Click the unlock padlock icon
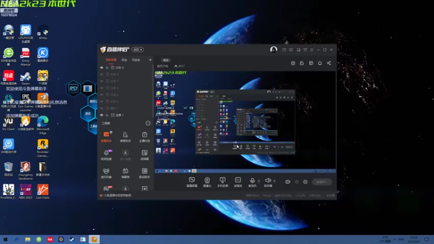This screenshot has width=434, height=244. tap(302, 63)
